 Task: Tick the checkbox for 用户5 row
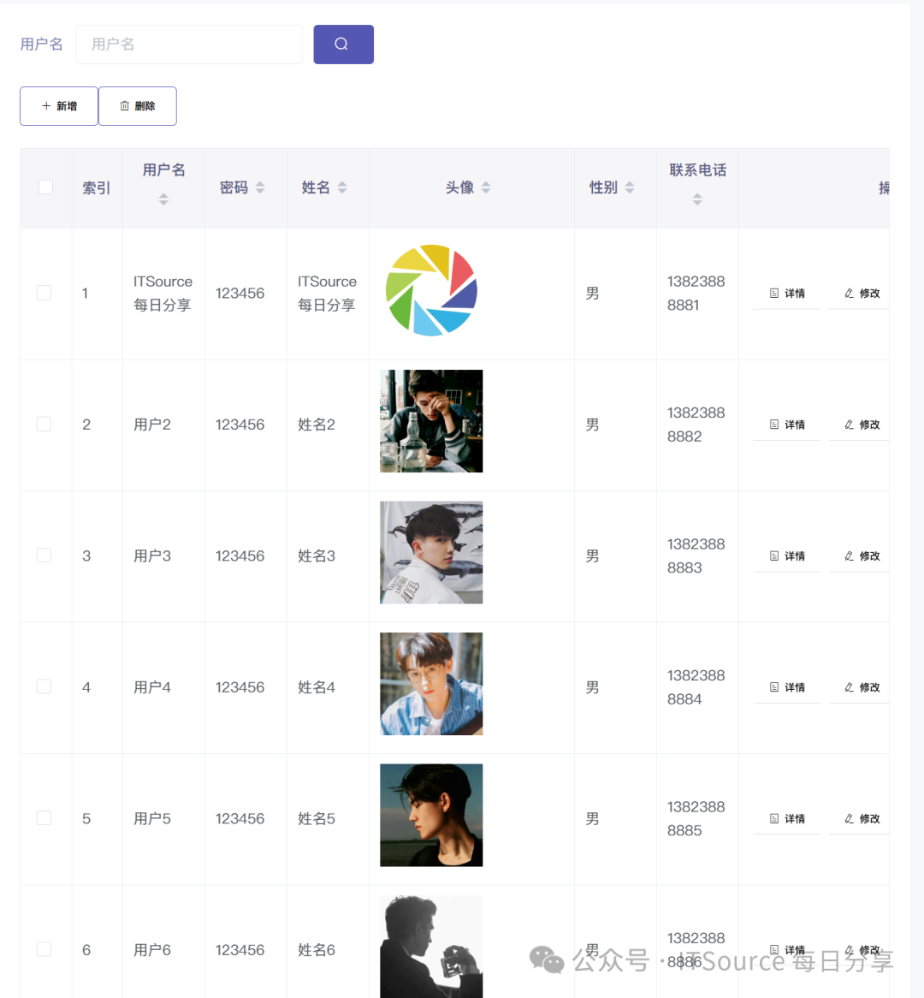44,818
